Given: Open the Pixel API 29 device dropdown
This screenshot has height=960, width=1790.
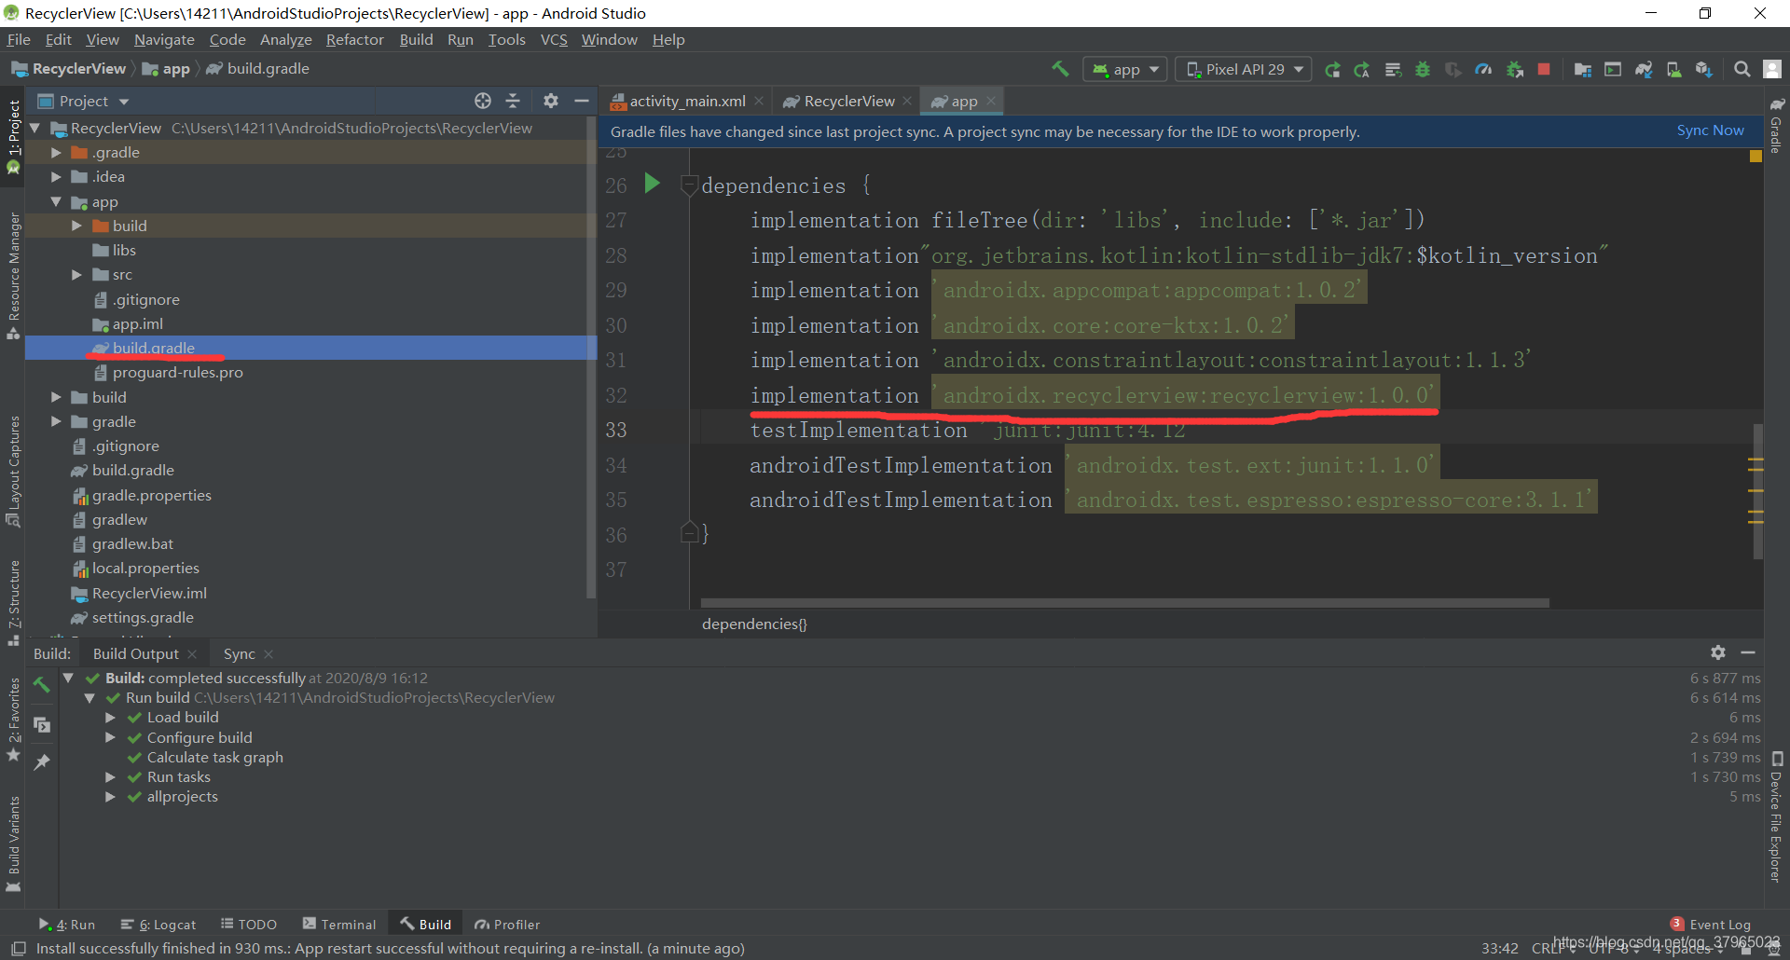Looking at the screenshot, I should pyautogui.click(x=1244, y=70).
